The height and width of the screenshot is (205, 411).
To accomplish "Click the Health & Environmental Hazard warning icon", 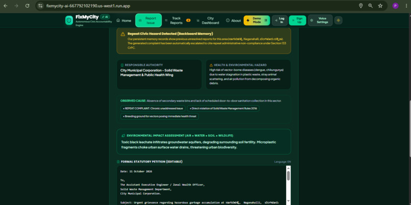I will 211,65.
